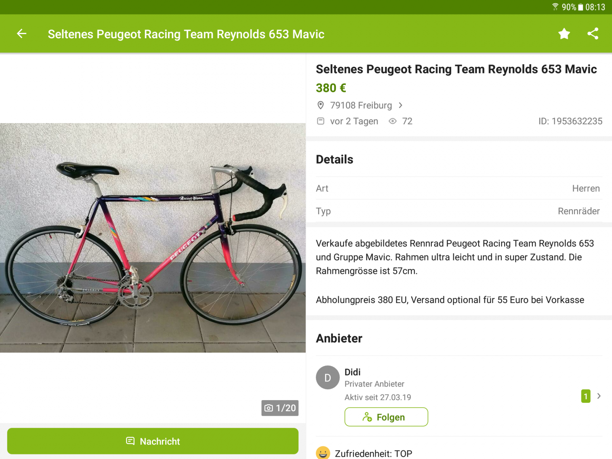Image resolution: width=612 pixels, height=459 pixels.
Task: Tap the ad ID 1953632235
Action: pos(570,121)
